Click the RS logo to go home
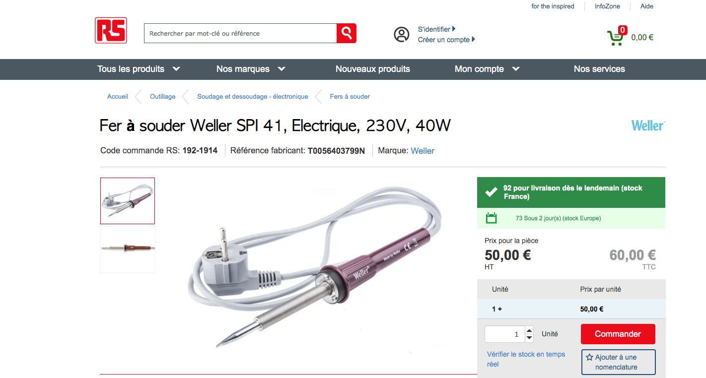 [x=111, y=30]
